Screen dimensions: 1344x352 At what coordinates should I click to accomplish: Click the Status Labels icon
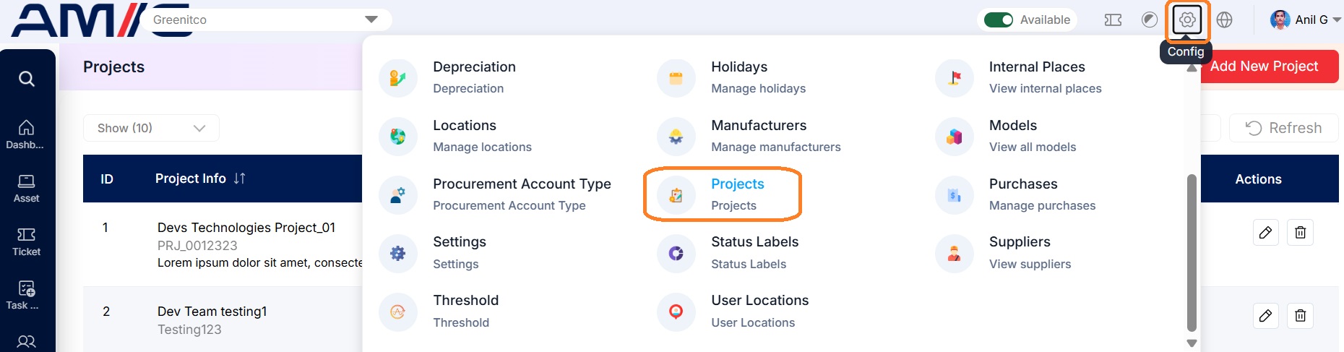[676, 254]
